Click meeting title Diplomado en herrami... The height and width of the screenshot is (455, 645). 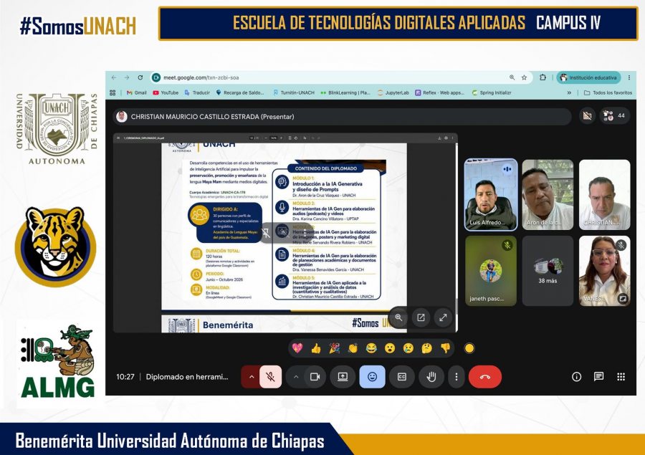tap(187, 377)
